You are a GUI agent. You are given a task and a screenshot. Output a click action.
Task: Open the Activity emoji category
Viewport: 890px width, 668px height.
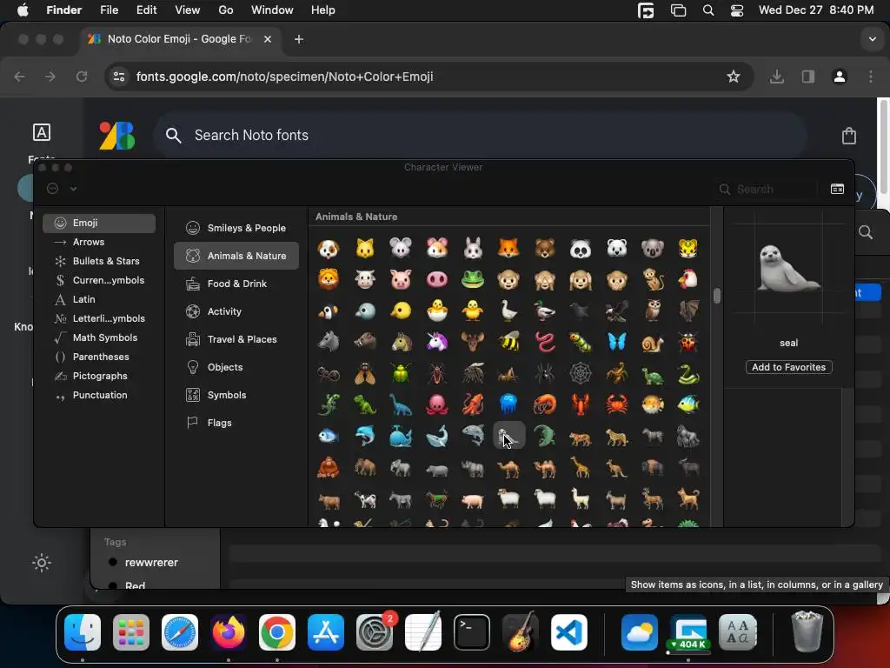(x=236, y=311)
